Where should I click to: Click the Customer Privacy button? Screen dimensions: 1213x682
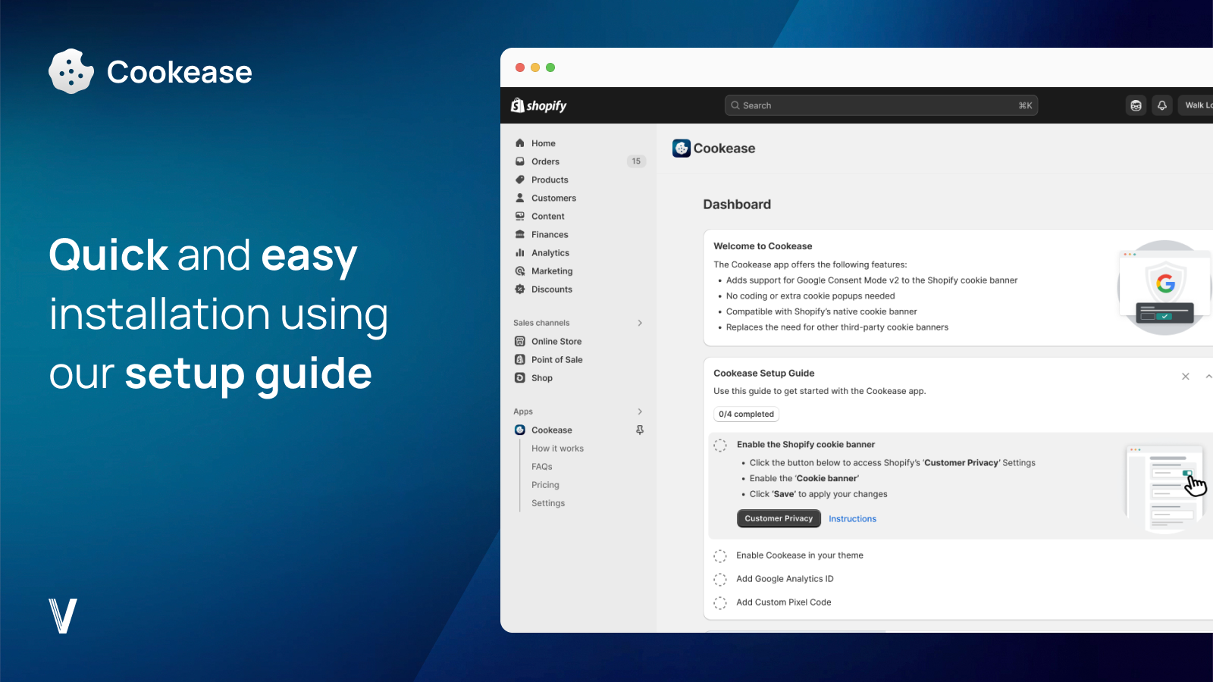click(x=779, y=518)
